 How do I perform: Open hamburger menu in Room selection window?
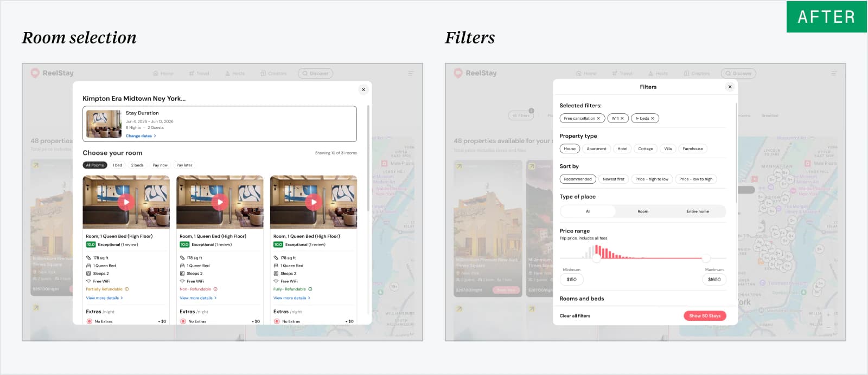tap(411, 73)
